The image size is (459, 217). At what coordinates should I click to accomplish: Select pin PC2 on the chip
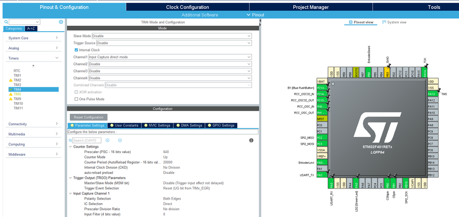322,137
